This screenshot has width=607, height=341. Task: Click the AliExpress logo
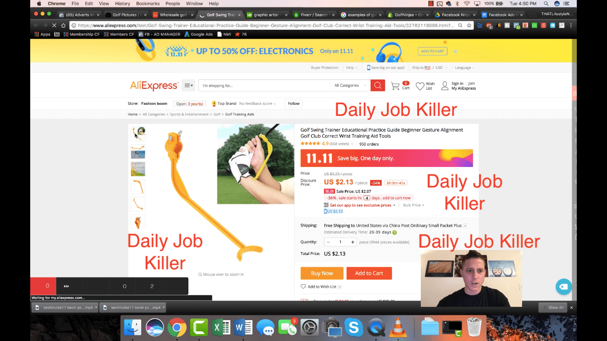coord(154,86)
